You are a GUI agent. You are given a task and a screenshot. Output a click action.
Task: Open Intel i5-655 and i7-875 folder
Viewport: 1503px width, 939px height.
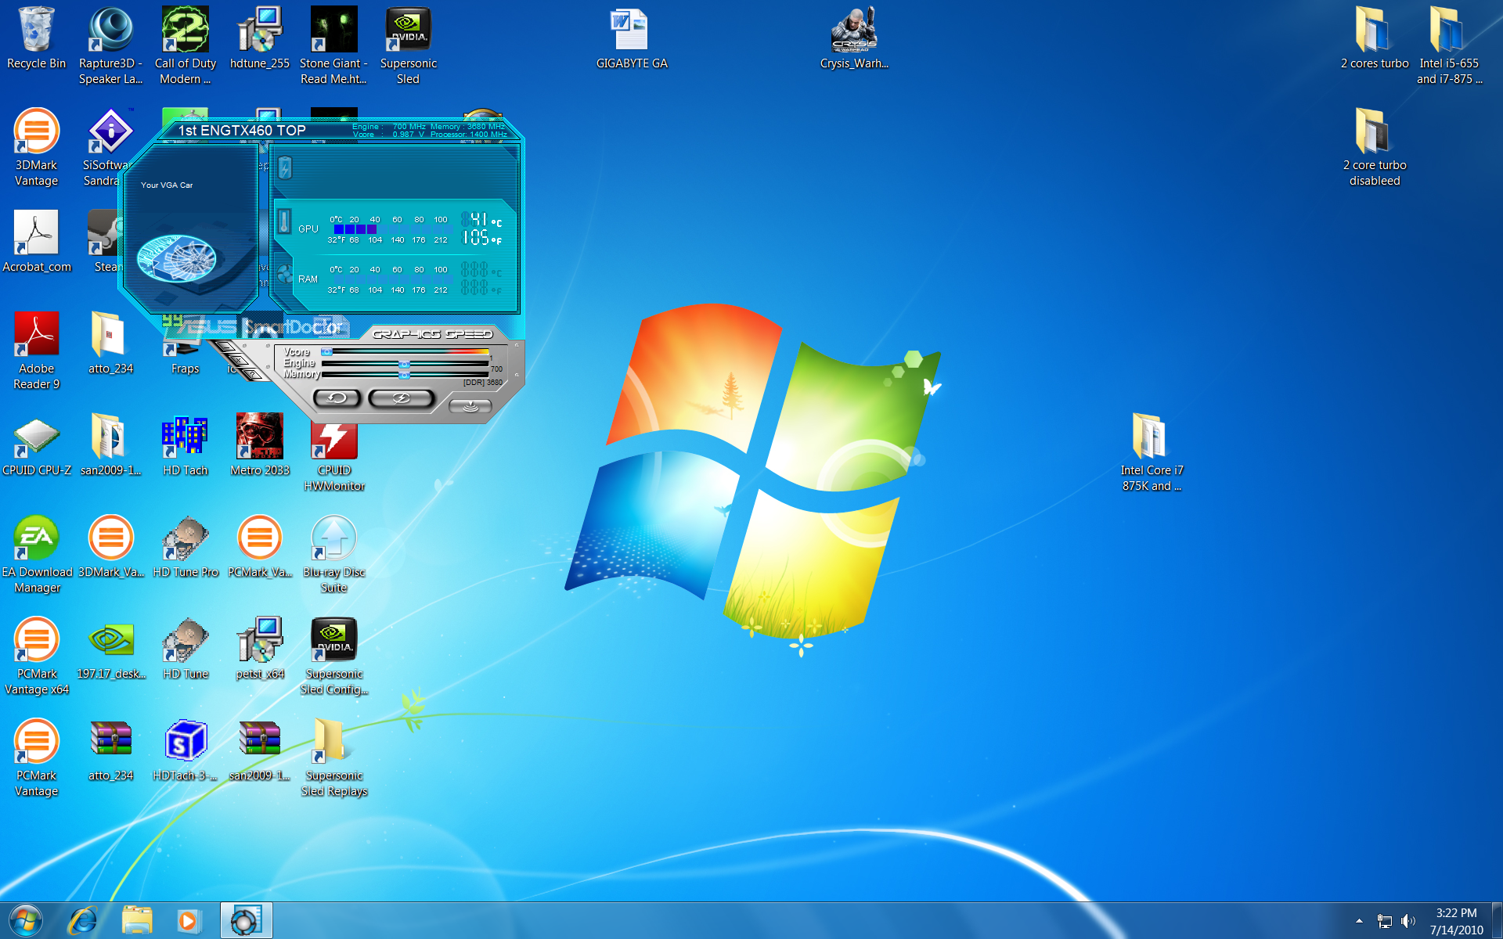click(x=1449, y=45)
